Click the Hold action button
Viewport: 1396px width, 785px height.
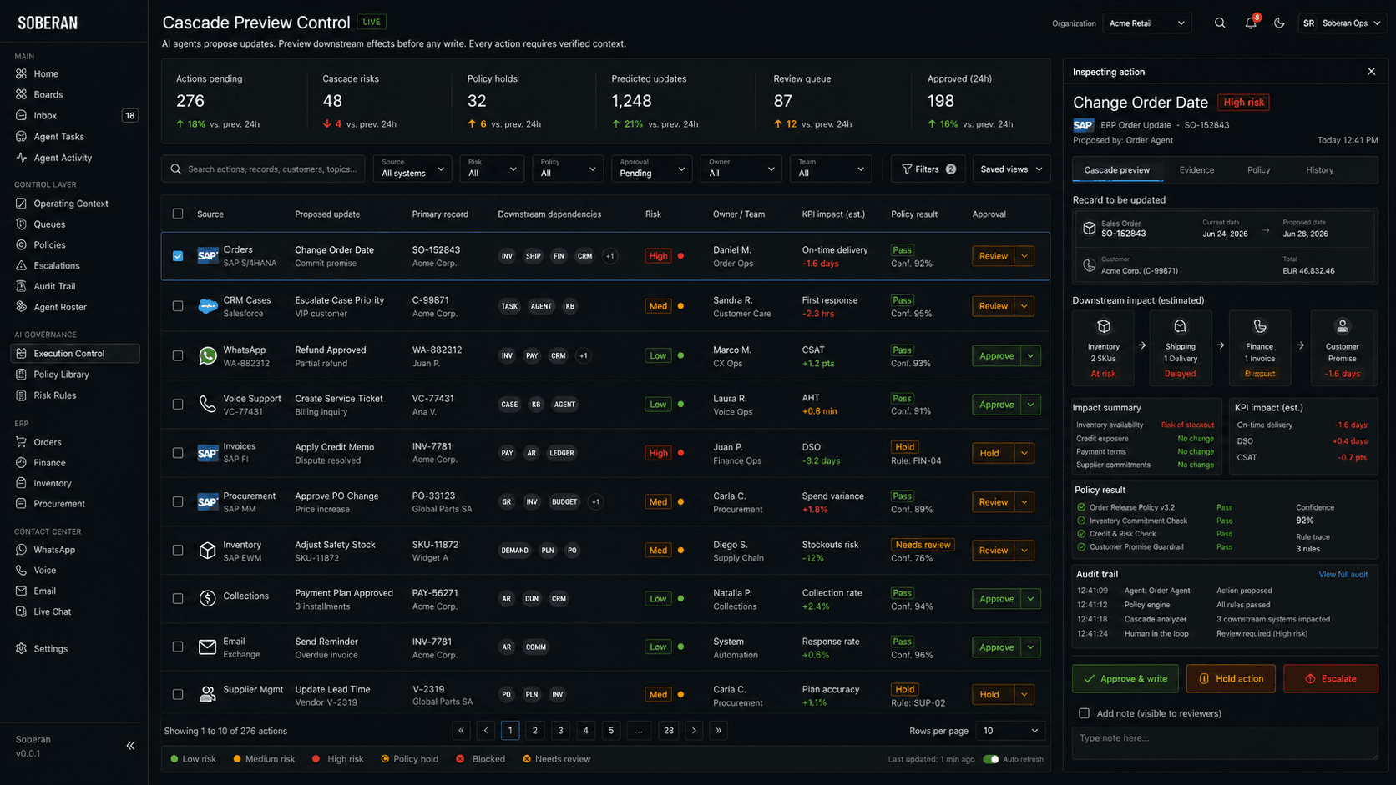coord(1231,679)
